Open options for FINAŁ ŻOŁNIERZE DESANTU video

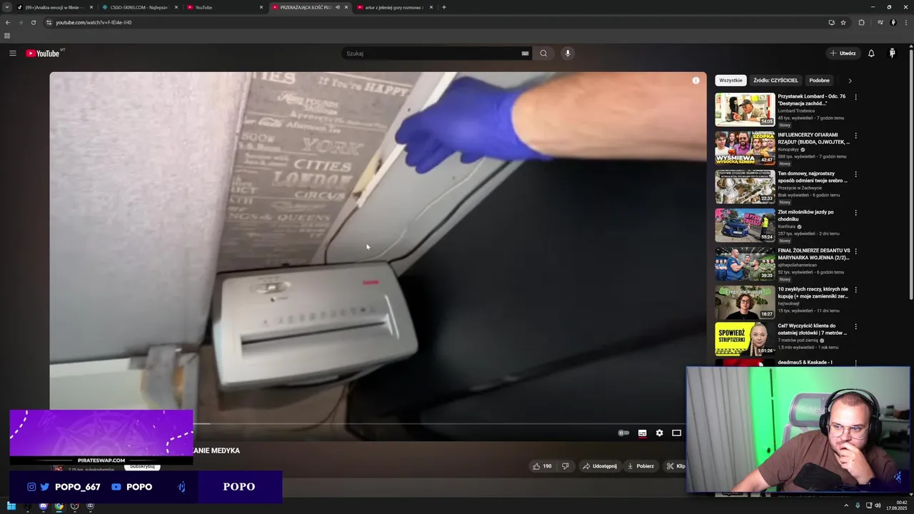pyautogui.click(x=855, y=251)
